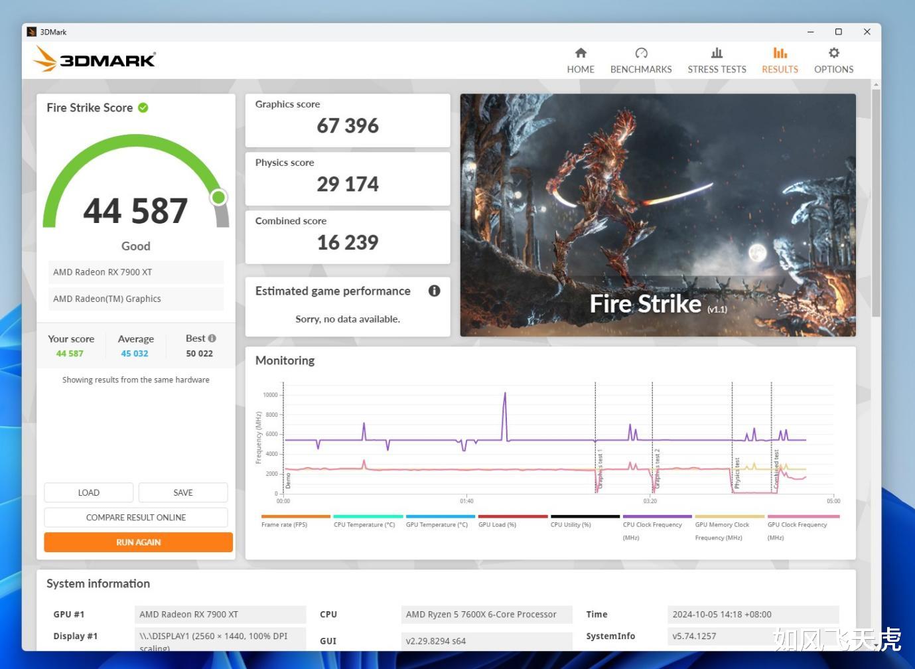Open Stress Tests via the bar chart icon
Viewport: 915px width, 669px height.
717,53
